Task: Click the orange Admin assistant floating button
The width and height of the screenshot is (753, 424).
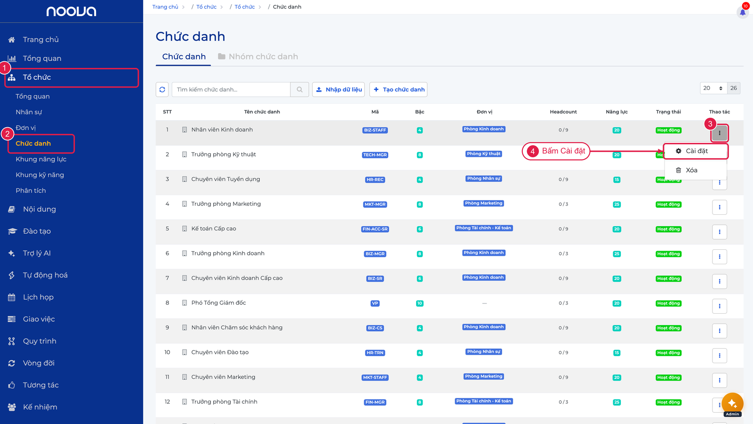Action: 732,404
